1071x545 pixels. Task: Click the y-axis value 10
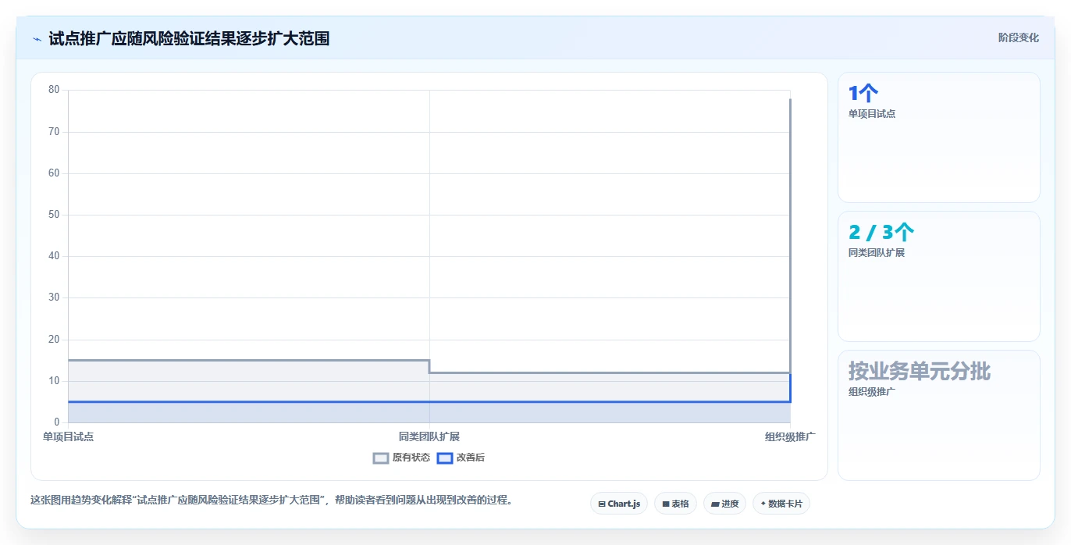click(x=54, y=381)
